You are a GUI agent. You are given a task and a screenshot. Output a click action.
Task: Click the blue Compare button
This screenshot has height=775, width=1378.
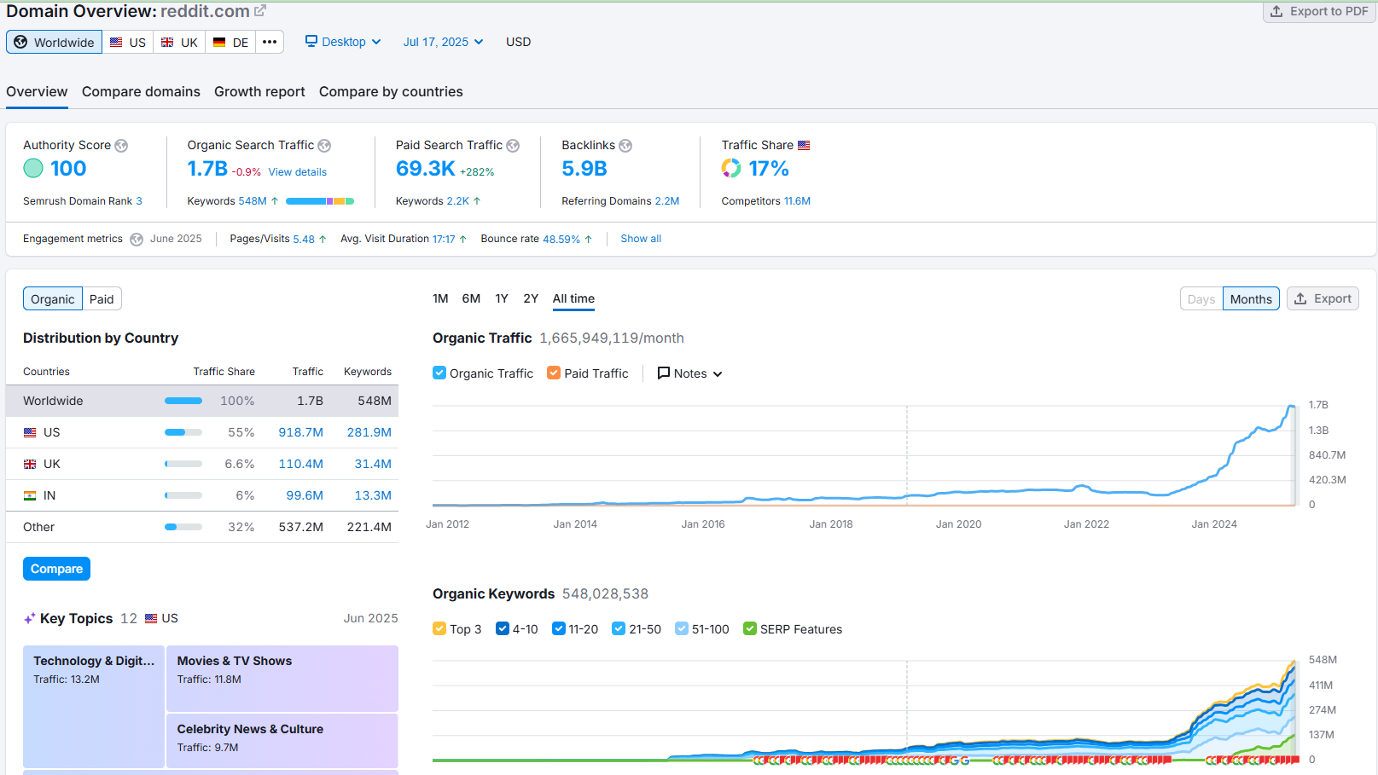(x=56, y=569)
